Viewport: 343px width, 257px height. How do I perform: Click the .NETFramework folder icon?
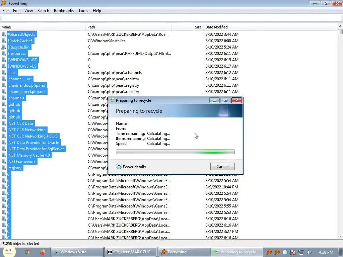click(x=4, y=162)
